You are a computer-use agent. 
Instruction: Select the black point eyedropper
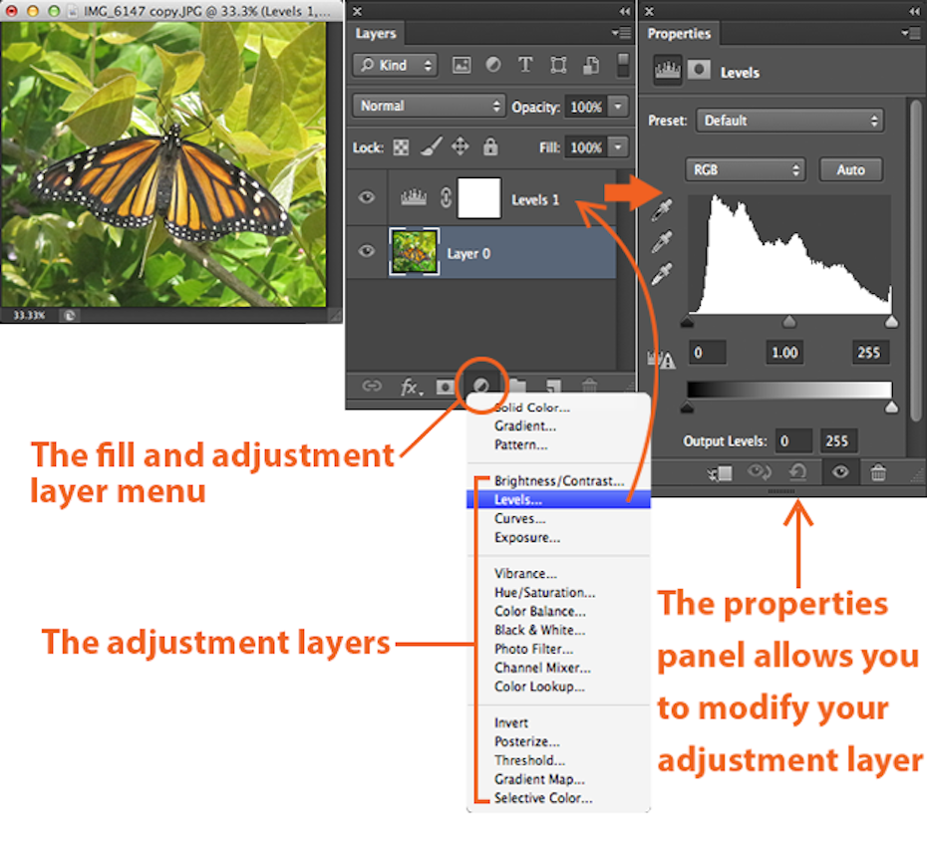pos(662,210)
